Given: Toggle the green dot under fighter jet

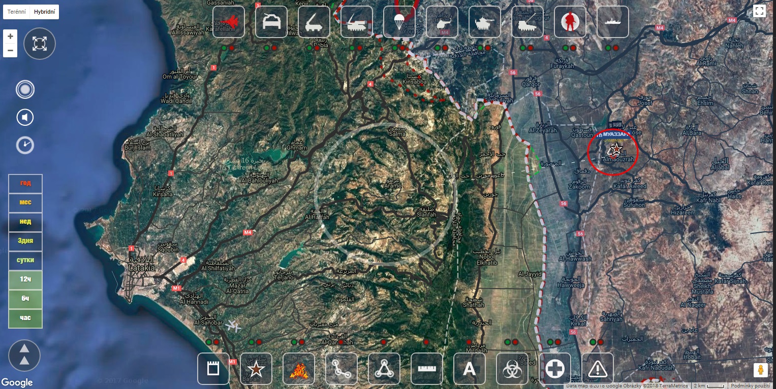Looking at the screenshot, I should tap(224, 48).
